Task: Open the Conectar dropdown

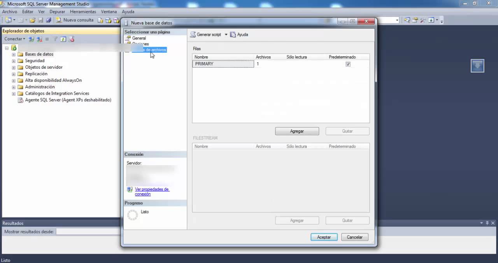Action: point(15,39)
